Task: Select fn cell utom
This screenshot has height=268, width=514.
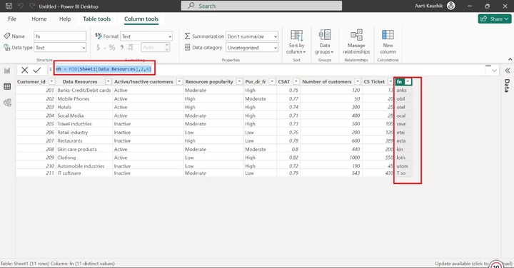Action: click(403, 166)
